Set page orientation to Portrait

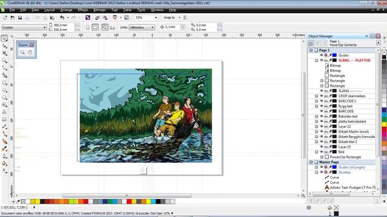click(88, 27)
